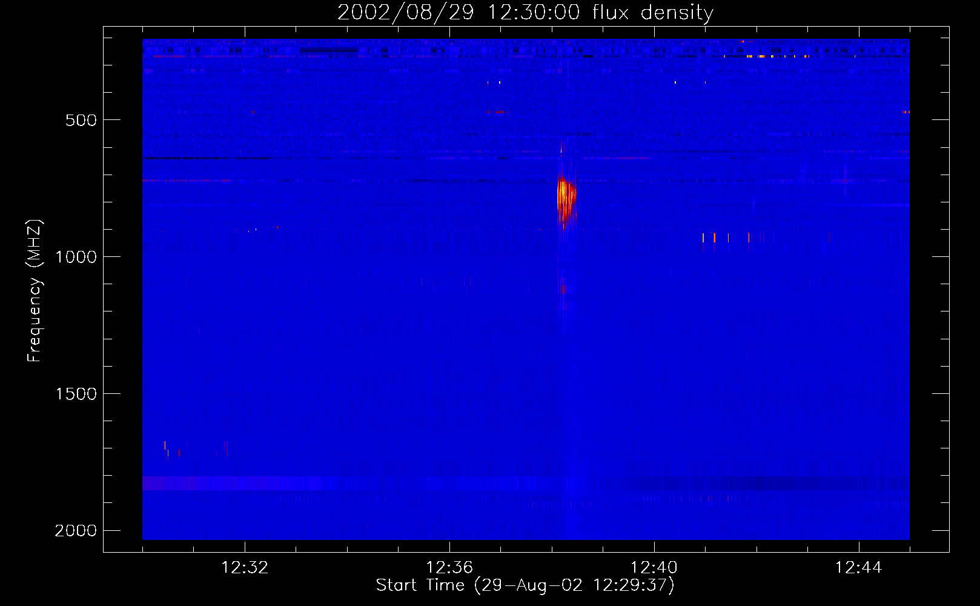Click the 1000 frequency tick label
The width and height of the screenshot is (980, 606).
76,257
